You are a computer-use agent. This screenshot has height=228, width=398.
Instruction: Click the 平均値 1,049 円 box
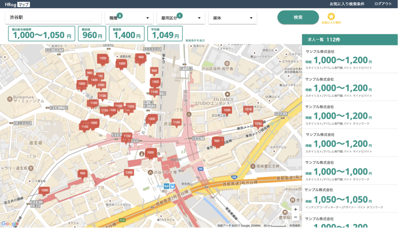coord(165,33)
